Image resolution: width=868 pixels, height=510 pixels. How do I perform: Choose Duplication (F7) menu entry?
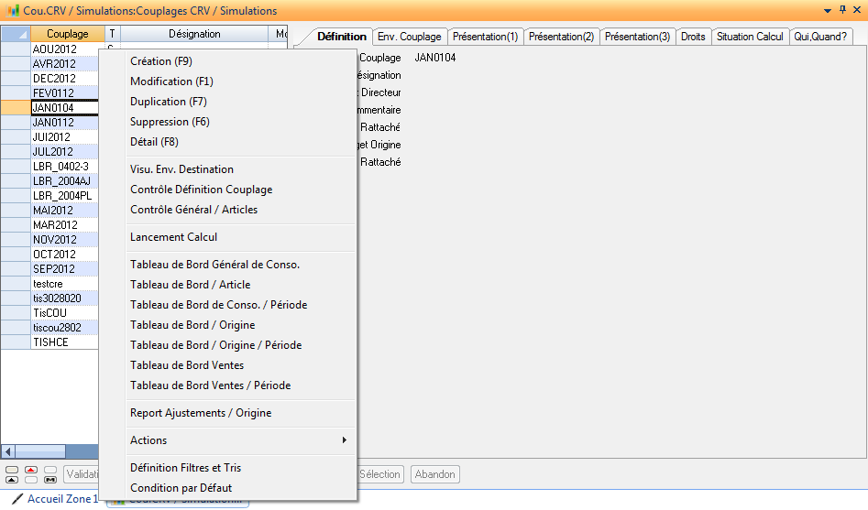pyautogui.click(x=169, y=102)
